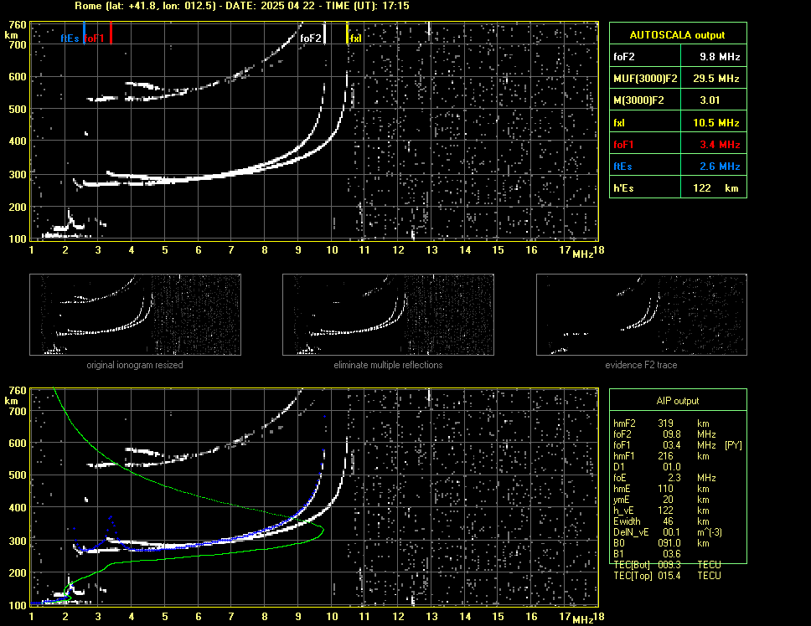Click the hmE 110 km row
811x626 pixels.
(x=661, y=489)
